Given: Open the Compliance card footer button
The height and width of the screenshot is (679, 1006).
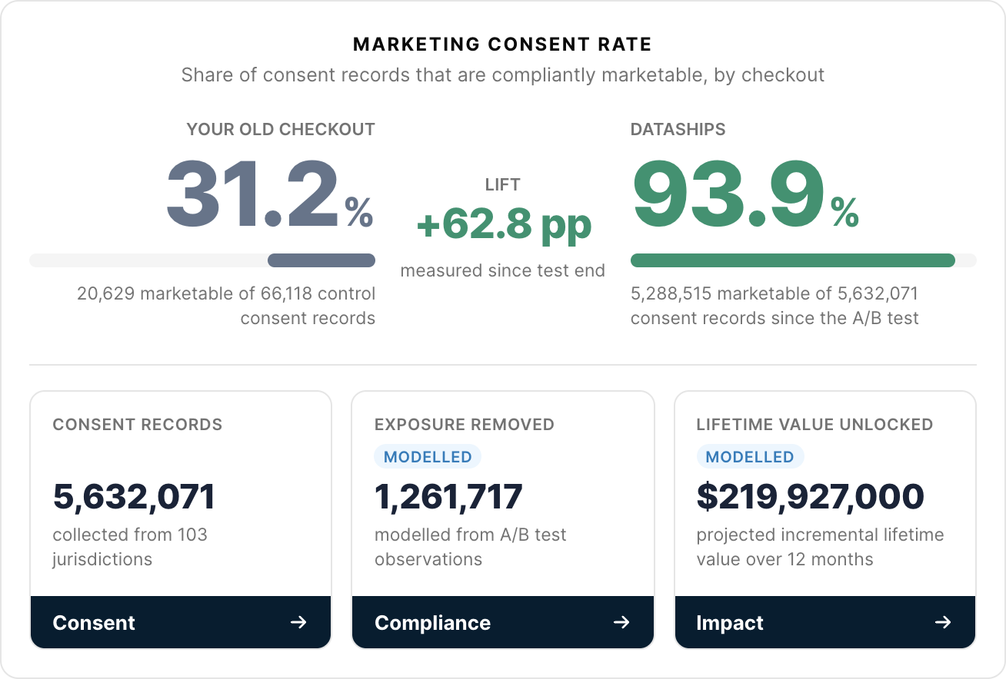Looking at the screenshot, I should click(503, 622).
